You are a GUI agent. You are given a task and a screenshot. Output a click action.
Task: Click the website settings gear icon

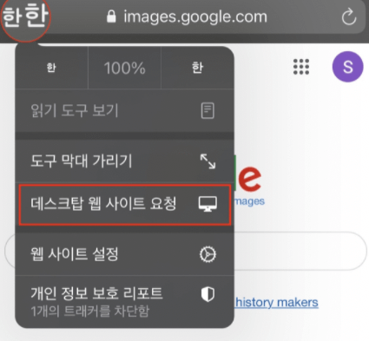click(x=208, y=254)
